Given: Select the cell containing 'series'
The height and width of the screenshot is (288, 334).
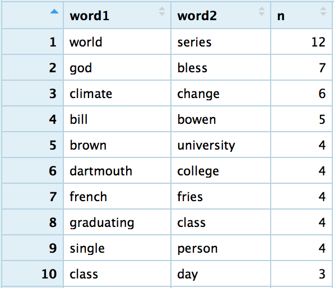Looking at the screenshot, I should [x=221, y=42].
